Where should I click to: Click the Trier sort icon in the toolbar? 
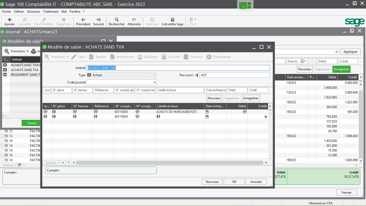click(x=192, y=20)
